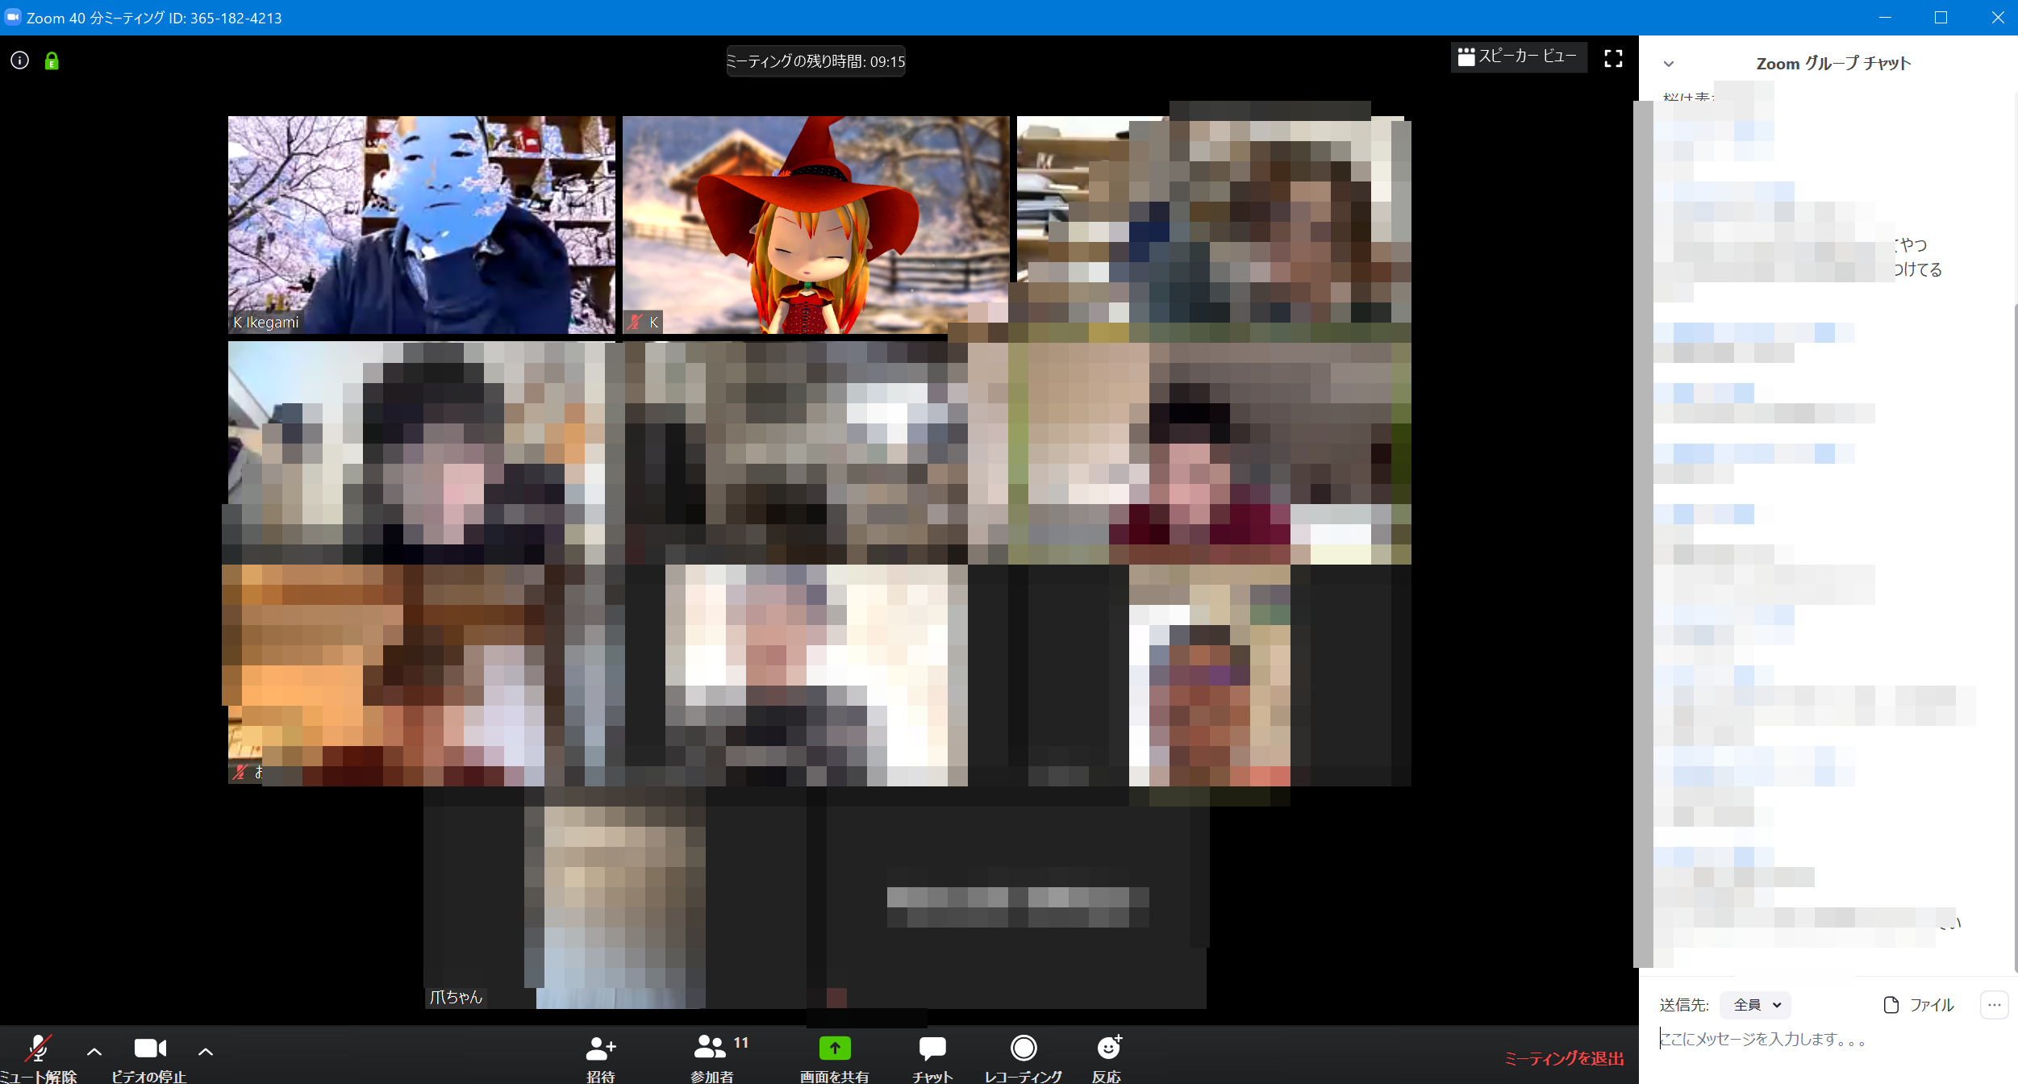
Task: Click the meeting remaining time indicator
Action: [x=815, y=61]
